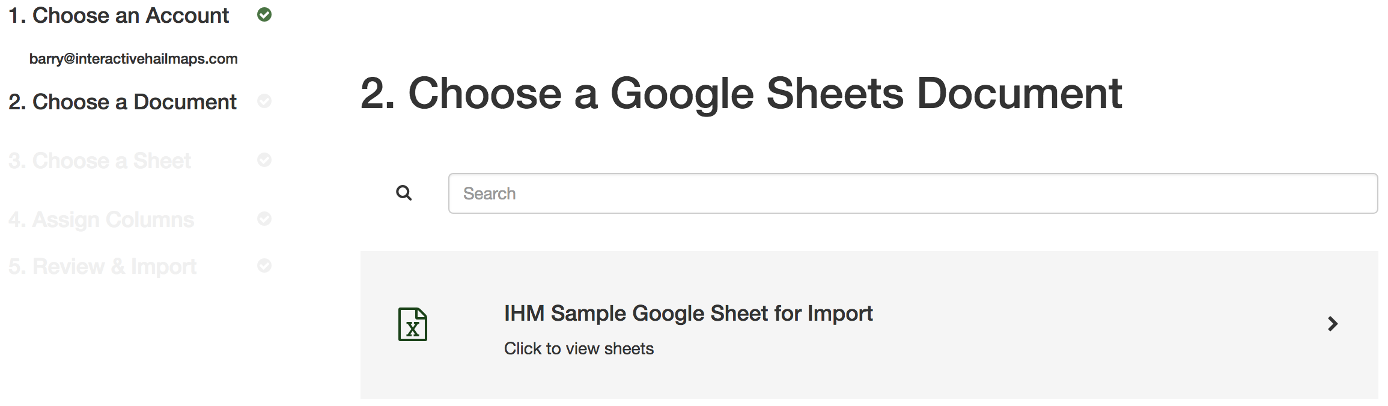Go to step 4 Assign Columns
Viewport: 1388px width, 406px height.
[102, 220]
